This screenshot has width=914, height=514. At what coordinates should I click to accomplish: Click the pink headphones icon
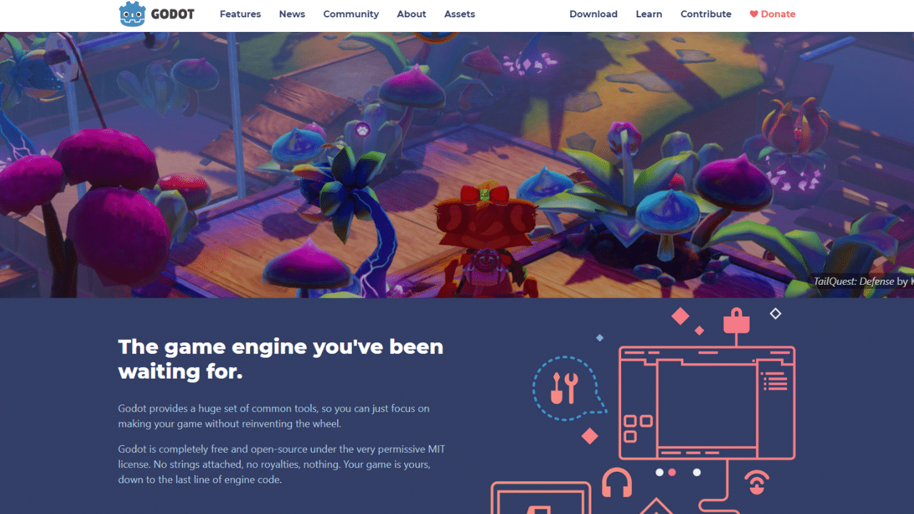click(617, 483)
